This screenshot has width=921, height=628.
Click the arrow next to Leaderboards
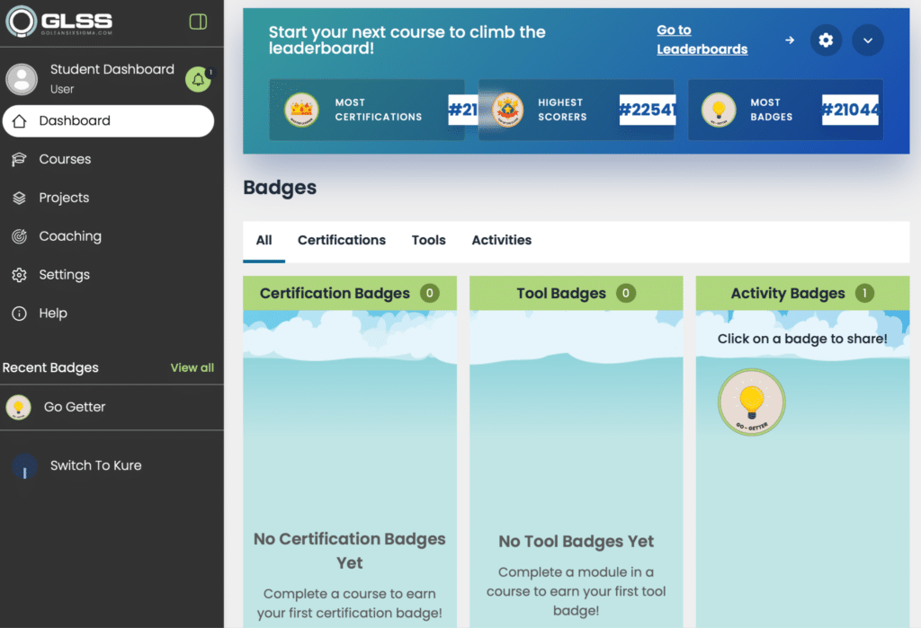click(x=790, y=40)
